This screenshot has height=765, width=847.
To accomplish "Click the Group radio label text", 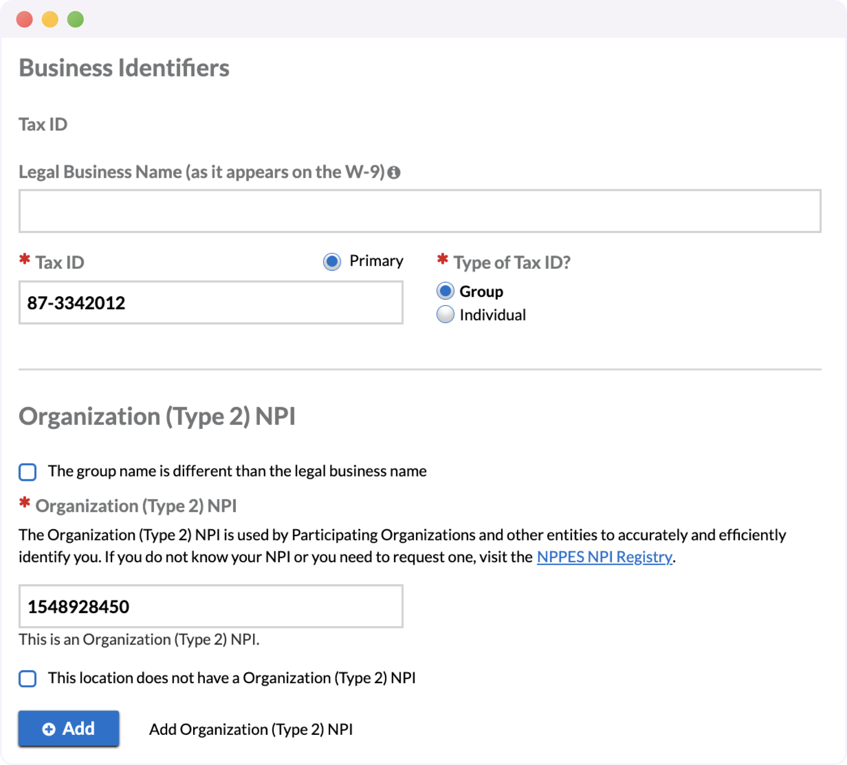I will point(481,291).
